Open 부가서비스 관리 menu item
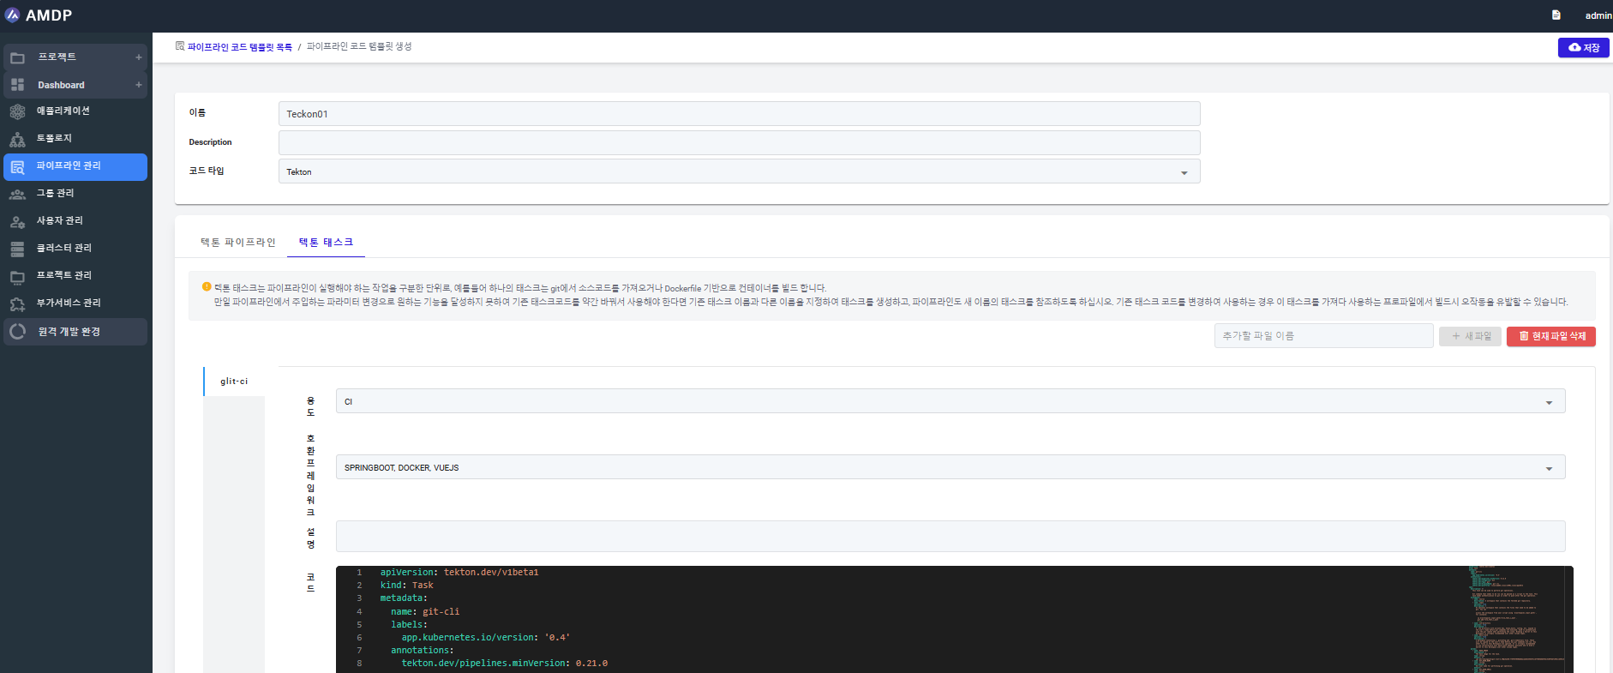This screenshot has height=673, width=1613. tap(75, 303)
